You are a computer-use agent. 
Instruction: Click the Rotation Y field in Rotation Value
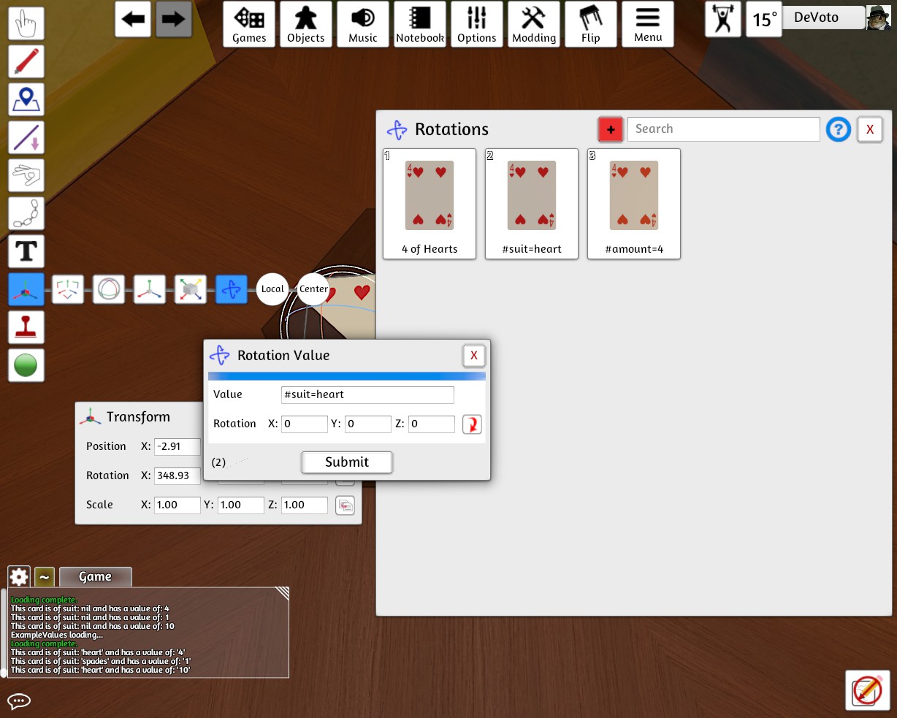tap(368, 424)
